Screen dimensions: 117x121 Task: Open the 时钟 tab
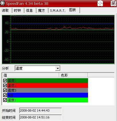[x=17, y=10]
